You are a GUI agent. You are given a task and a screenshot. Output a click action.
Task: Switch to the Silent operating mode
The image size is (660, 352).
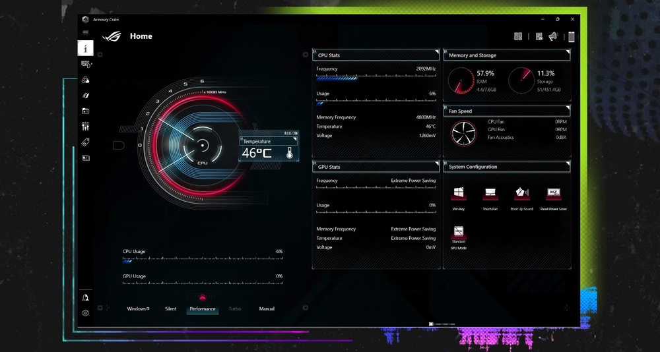171,309
